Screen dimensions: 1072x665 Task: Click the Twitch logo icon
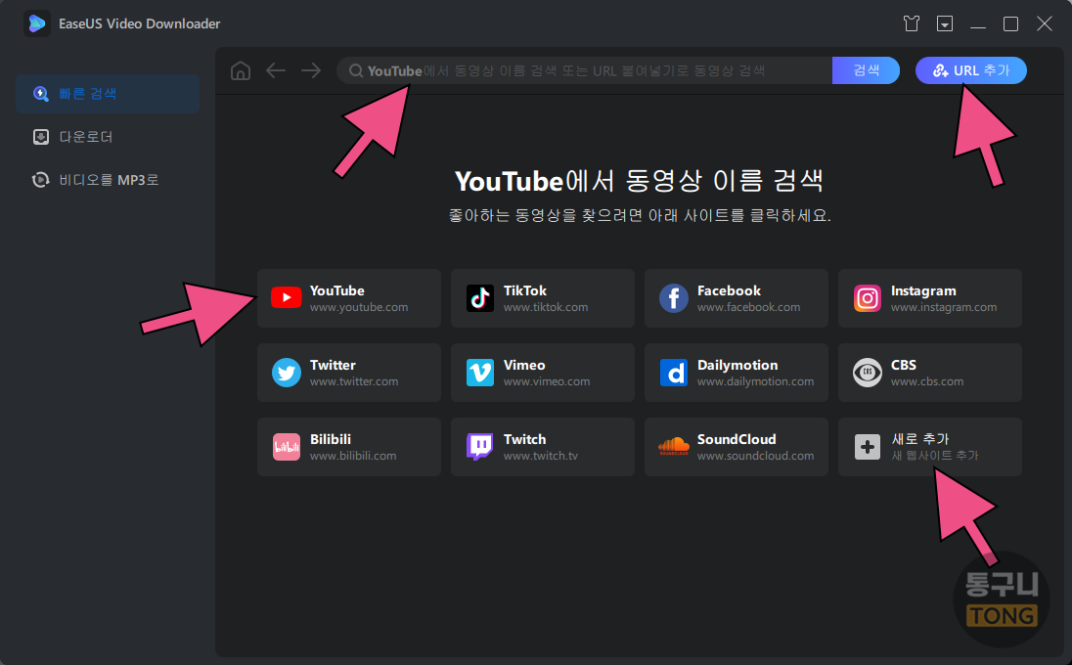point(480,447)
